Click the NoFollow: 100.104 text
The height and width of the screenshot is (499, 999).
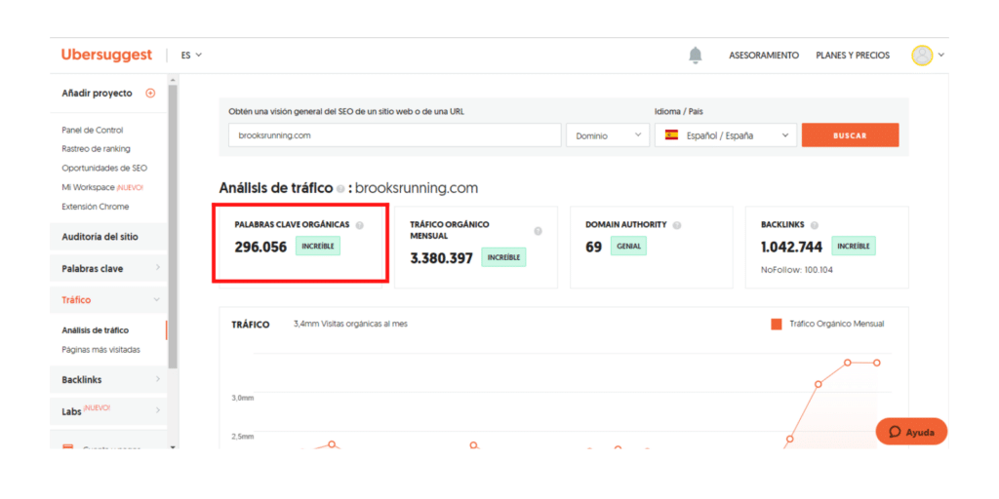click(796, 270)
